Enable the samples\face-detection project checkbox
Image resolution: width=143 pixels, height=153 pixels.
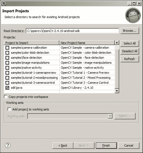tap(7, 58)
